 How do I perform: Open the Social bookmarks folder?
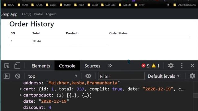pyautogui.click(x=93, y=5)
